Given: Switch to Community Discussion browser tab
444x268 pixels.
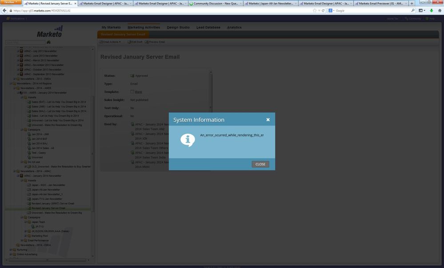Looking at the screenshot, I should 216,3.
